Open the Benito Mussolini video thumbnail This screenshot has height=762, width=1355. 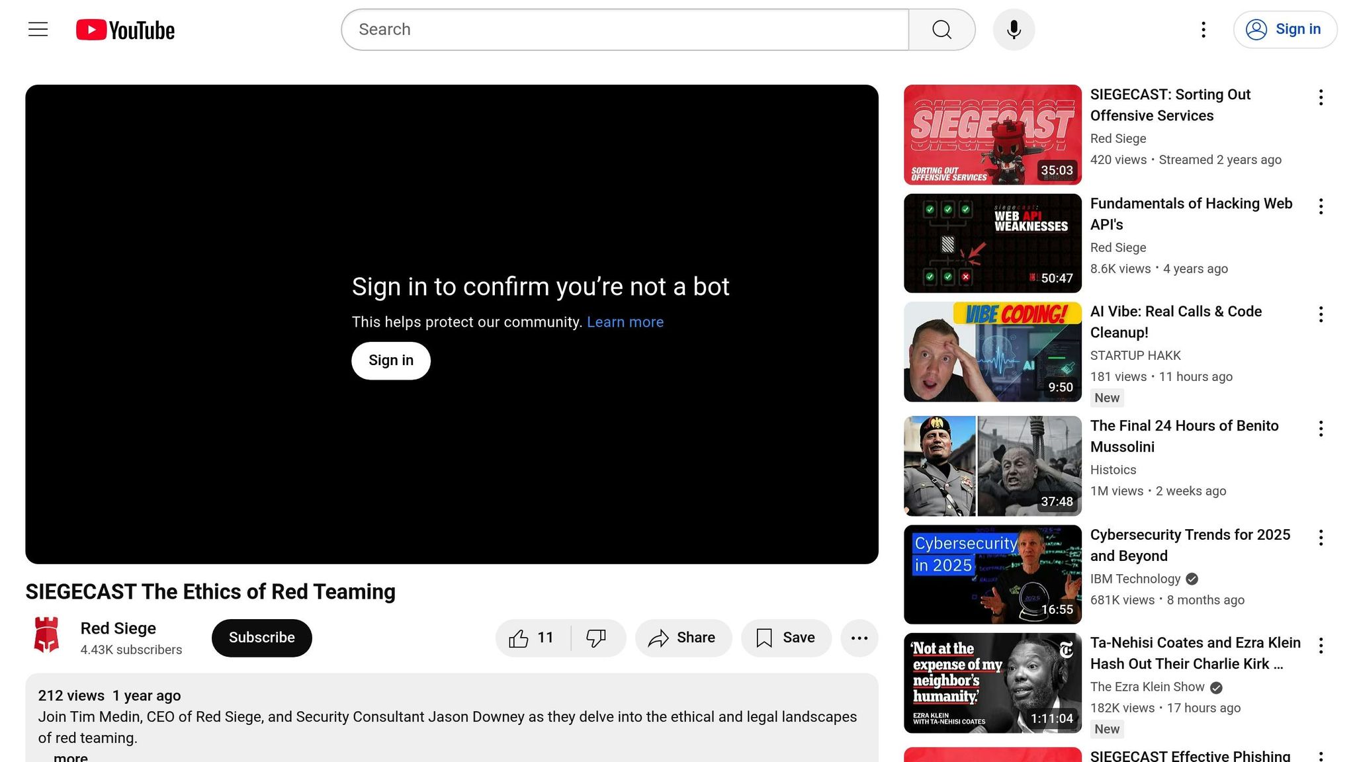[x=992, y=466]
